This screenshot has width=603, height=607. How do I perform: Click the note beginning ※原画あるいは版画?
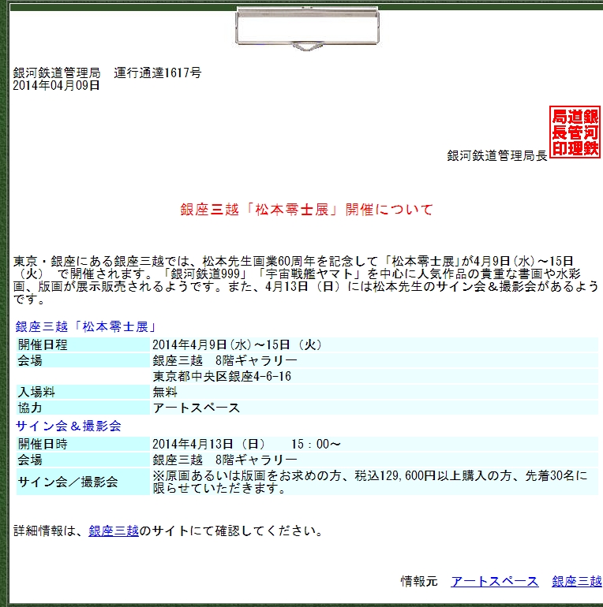[x=374, y=482]
